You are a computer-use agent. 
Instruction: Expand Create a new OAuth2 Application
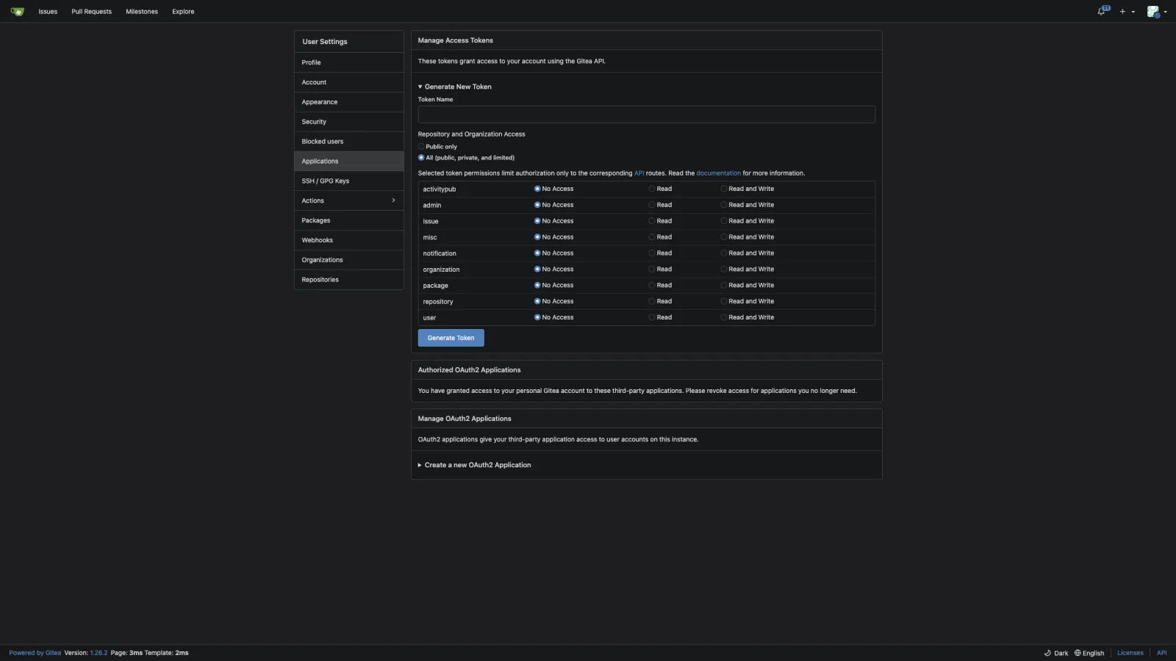[x=475, y=465]
